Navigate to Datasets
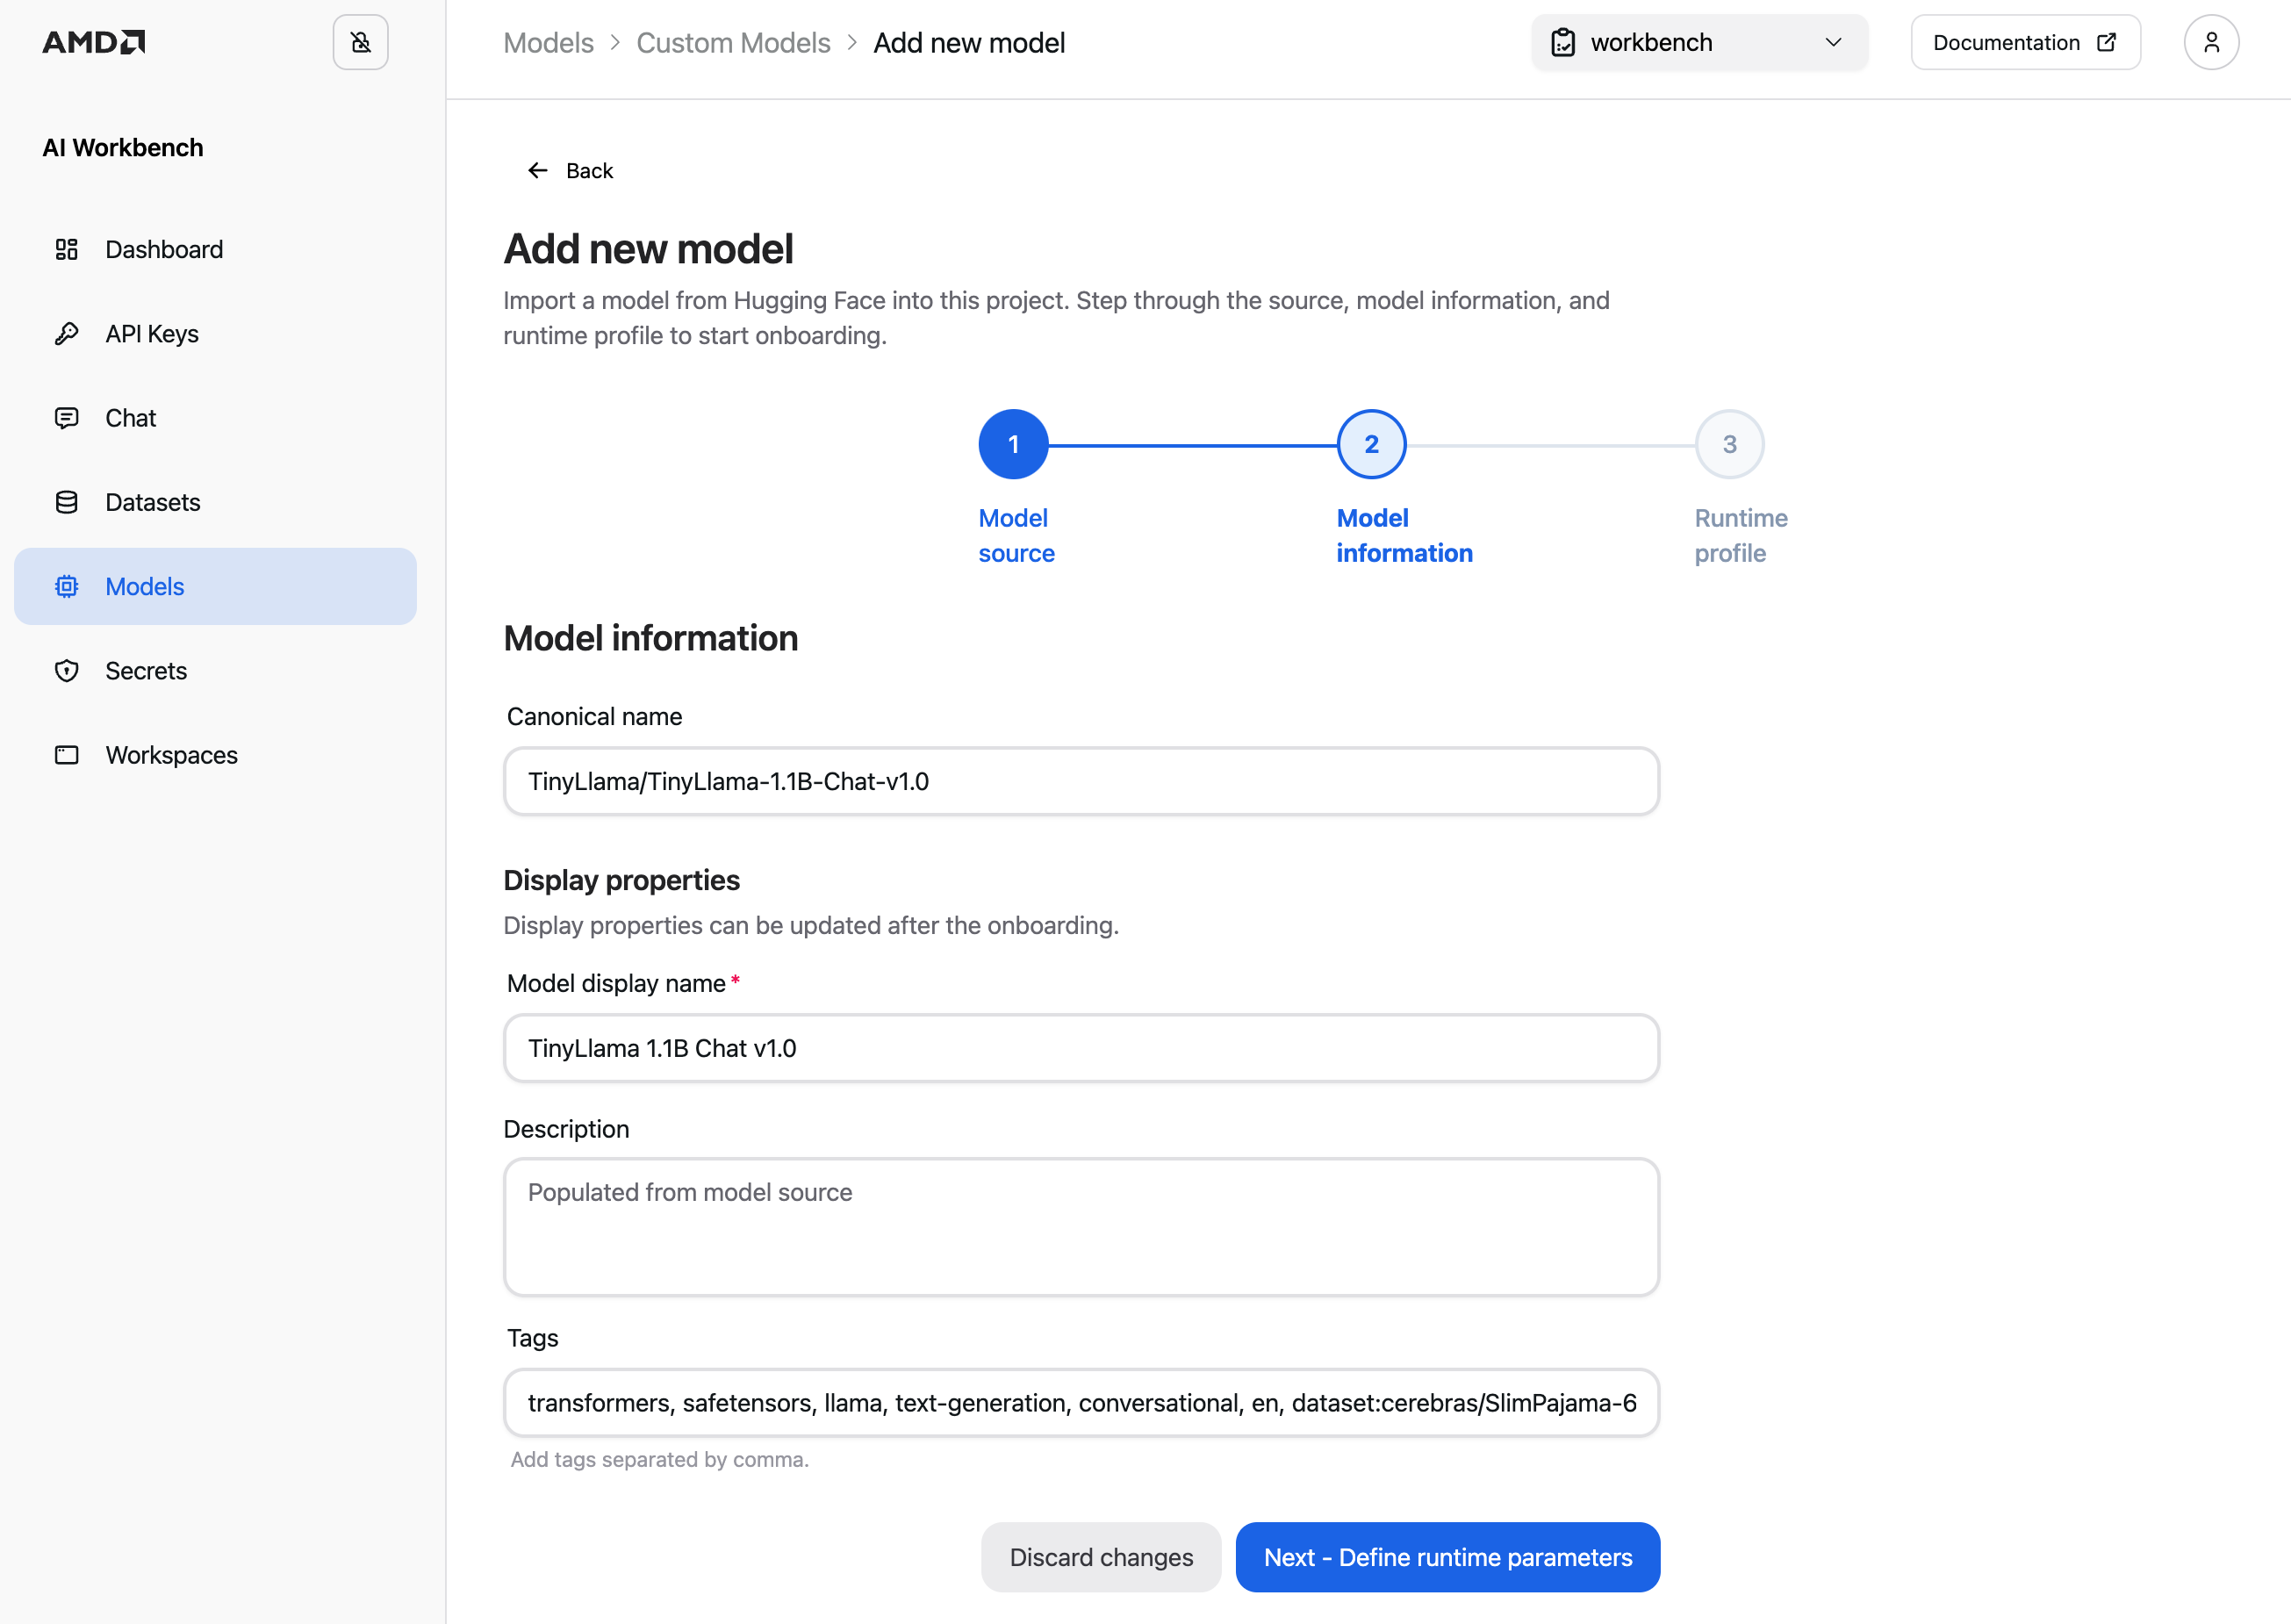The width and height of the screenshot is (2291, 1624). pos(215,502)
